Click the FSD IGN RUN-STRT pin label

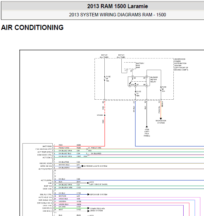coord(44,149)
